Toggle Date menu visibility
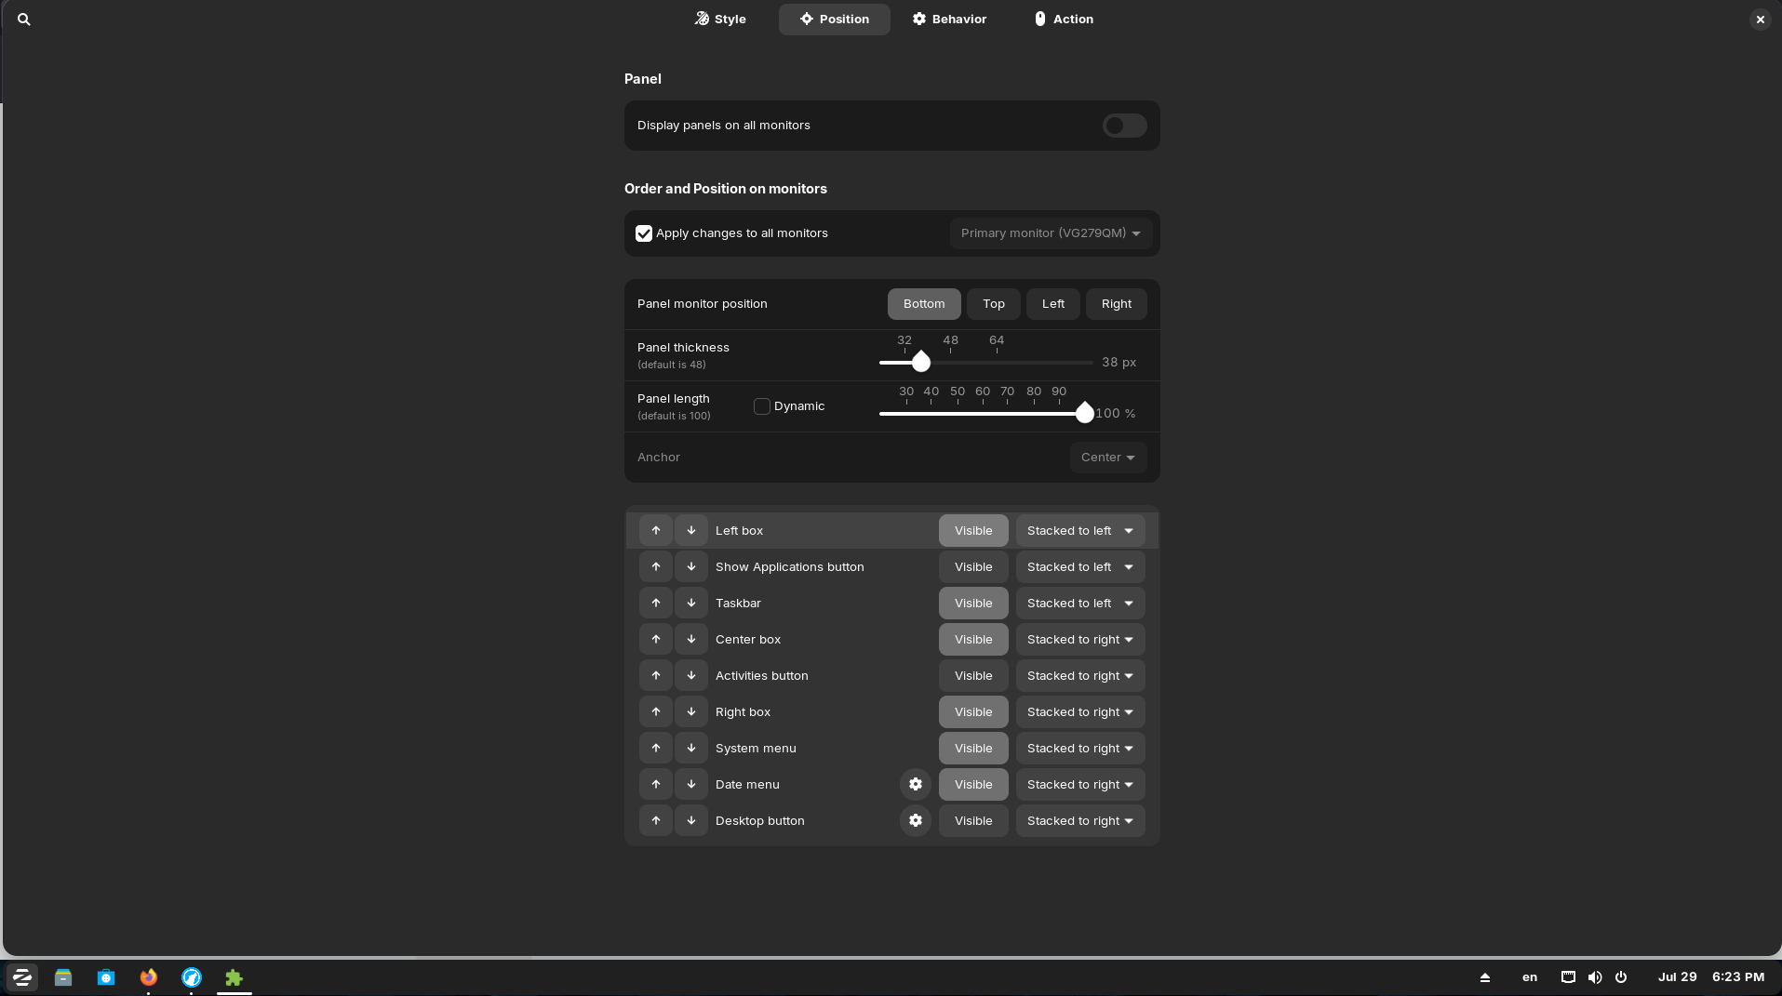Viewport: 1782px width, 996px height. click(973, 785)
